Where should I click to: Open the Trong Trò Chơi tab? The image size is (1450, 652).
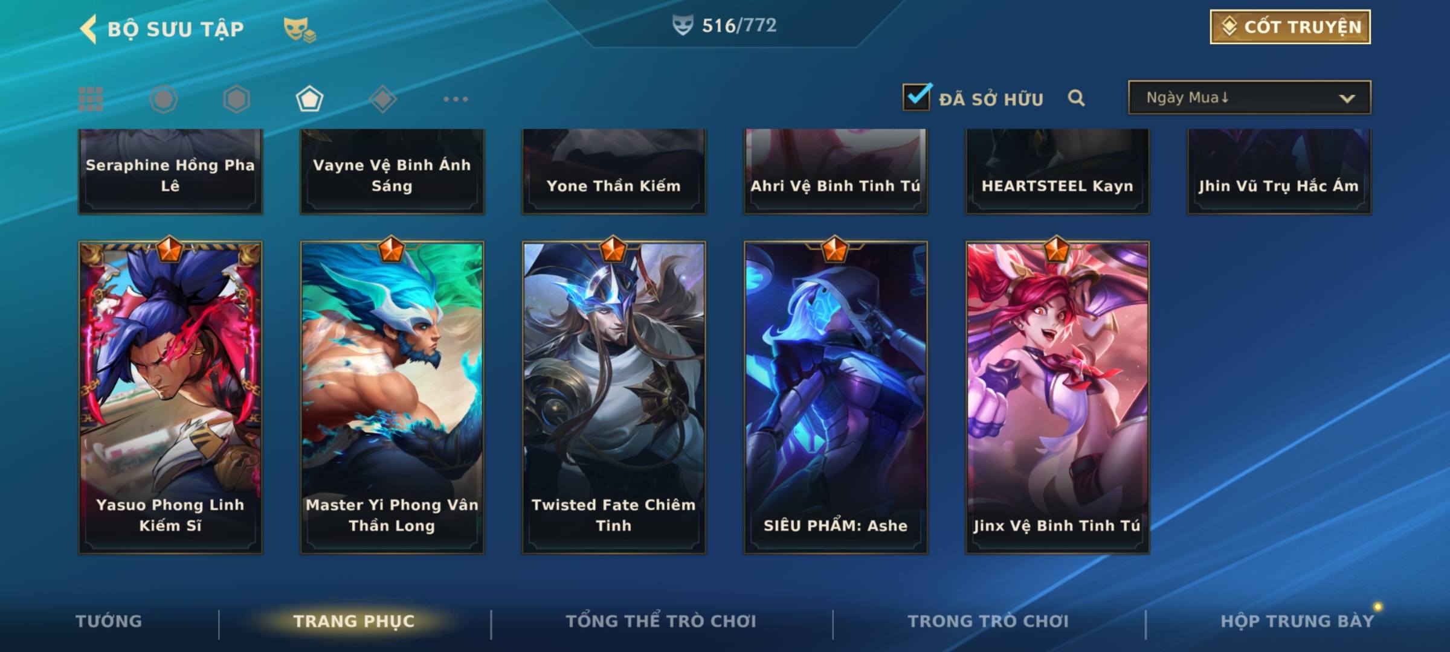click(988, 621)
